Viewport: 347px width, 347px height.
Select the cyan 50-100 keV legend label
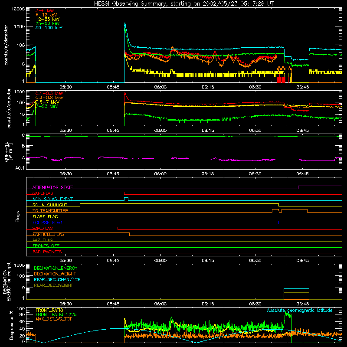pyautogui.click(x=49, y=28)
